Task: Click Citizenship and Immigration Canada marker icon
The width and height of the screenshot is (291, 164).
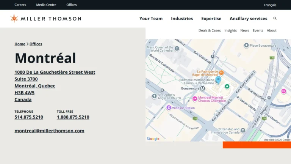Action: [243, 130]
